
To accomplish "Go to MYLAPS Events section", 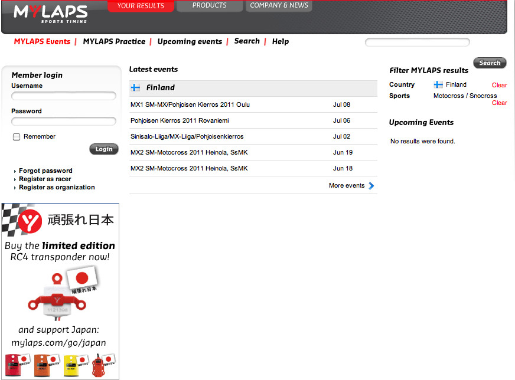I will tap(42, 42).
